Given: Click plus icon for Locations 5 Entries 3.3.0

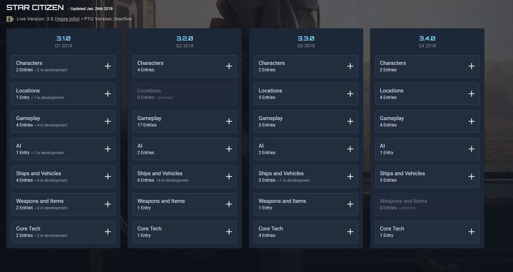Looking at the screenshot, I should (x=350, y=94).
